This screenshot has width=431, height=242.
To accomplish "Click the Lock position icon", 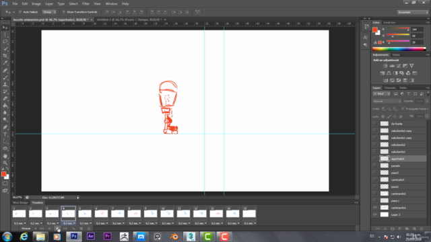I will tap(395, 116).
